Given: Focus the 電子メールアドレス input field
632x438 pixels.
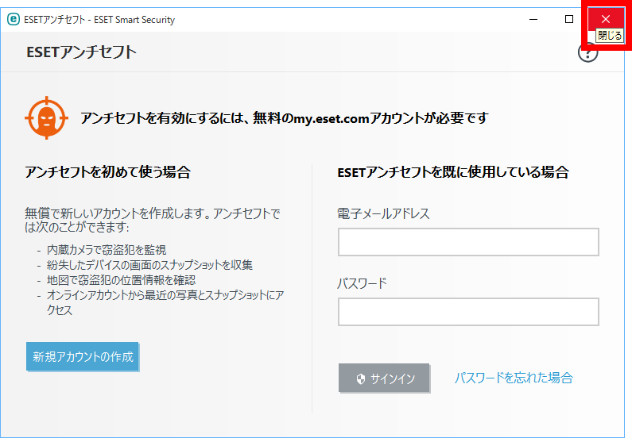Looking at the screenshot, I should (468, 242).
